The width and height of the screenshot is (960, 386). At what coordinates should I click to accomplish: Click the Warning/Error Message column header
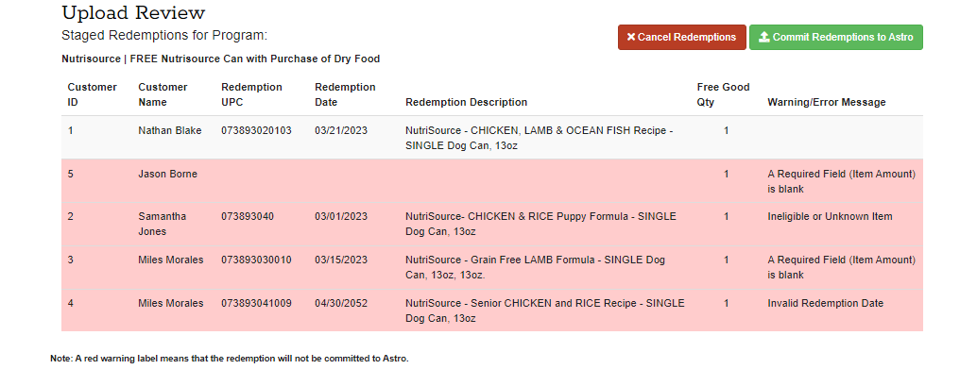point(827,102)
